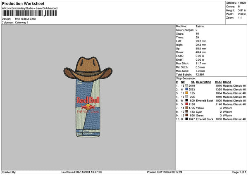Click the 'Stop Sequence:' label
The height and width of the screenshot is (175, 248).
186,78
